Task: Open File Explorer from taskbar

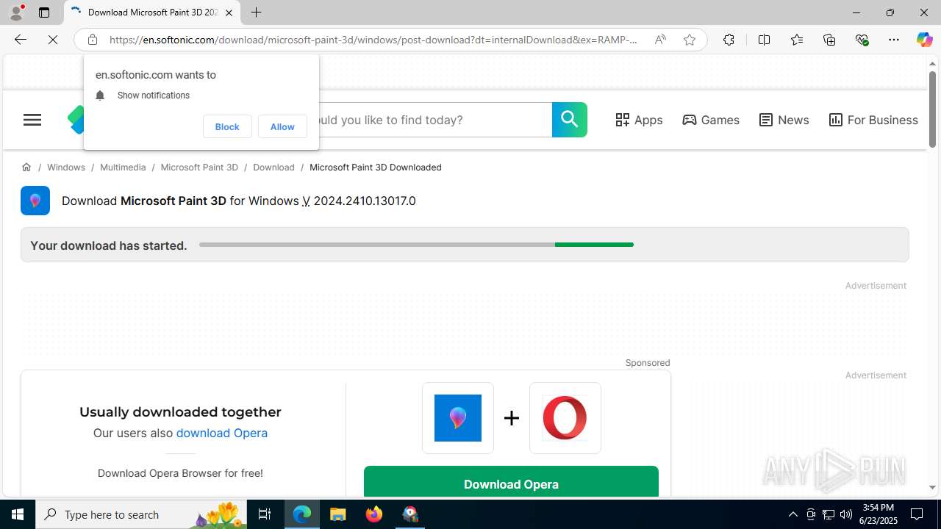Action: point(338,514)
